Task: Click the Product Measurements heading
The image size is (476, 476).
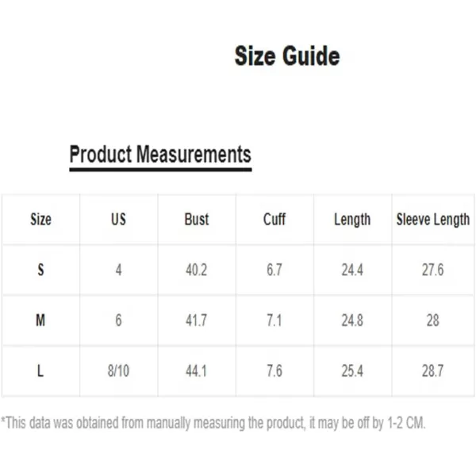Action: click(160, 154)
